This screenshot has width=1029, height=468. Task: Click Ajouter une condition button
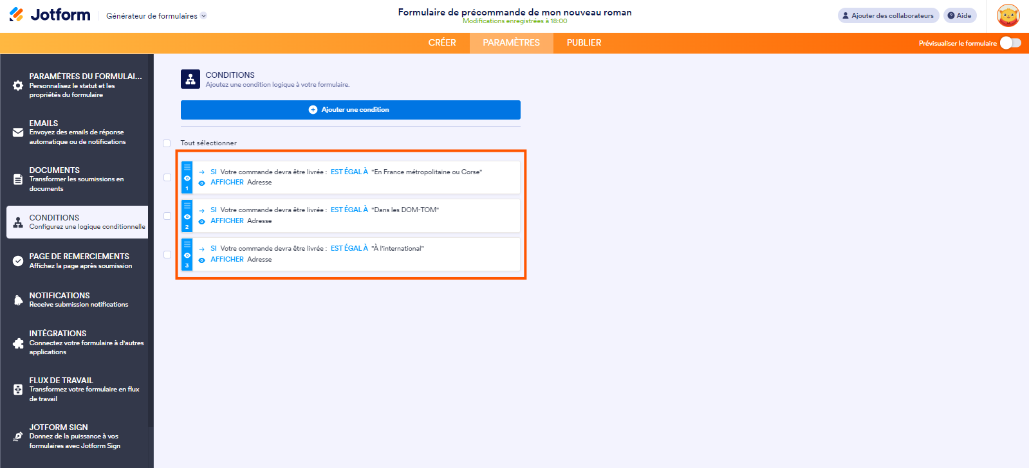point(351,110)
